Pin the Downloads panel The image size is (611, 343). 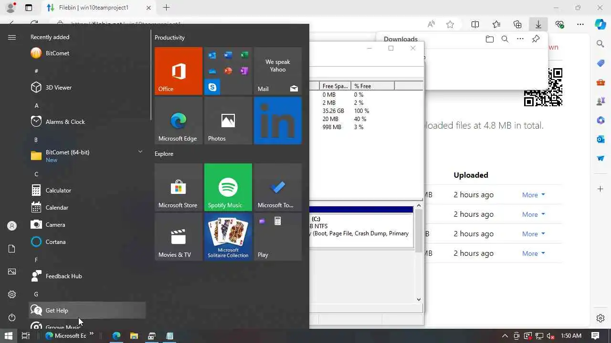click(536, 39)
